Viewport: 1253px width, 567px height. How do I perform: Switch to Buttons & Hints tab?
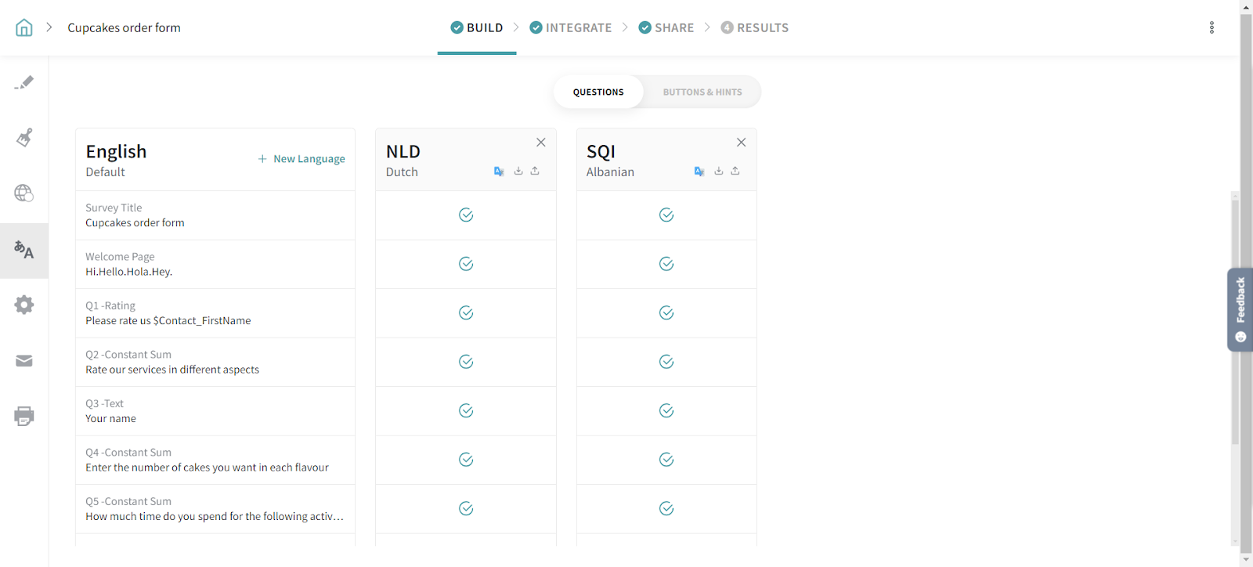point(702,92)
